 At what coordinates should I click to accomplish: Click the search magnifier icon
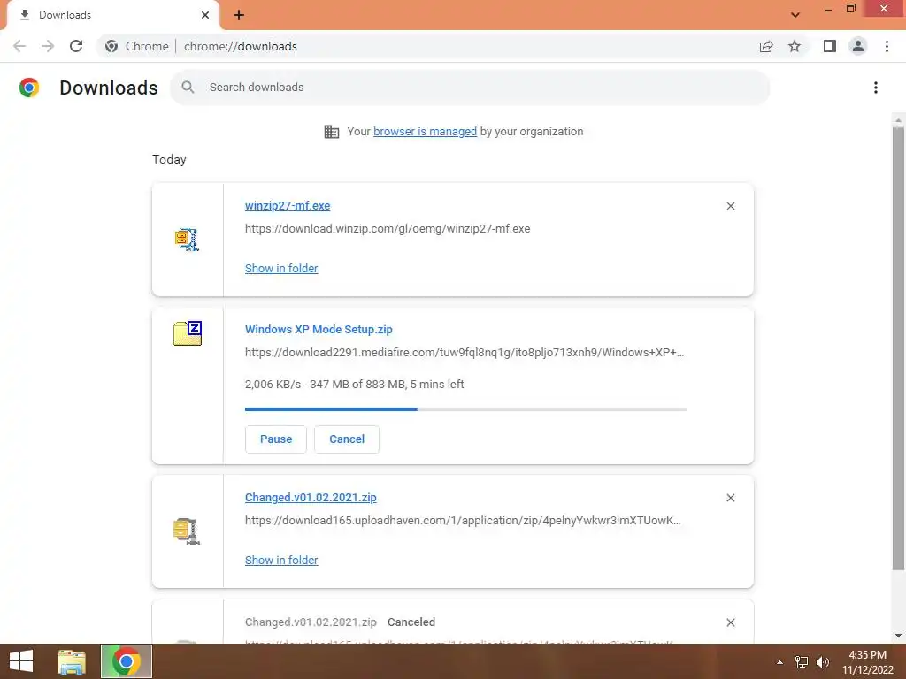188,88
